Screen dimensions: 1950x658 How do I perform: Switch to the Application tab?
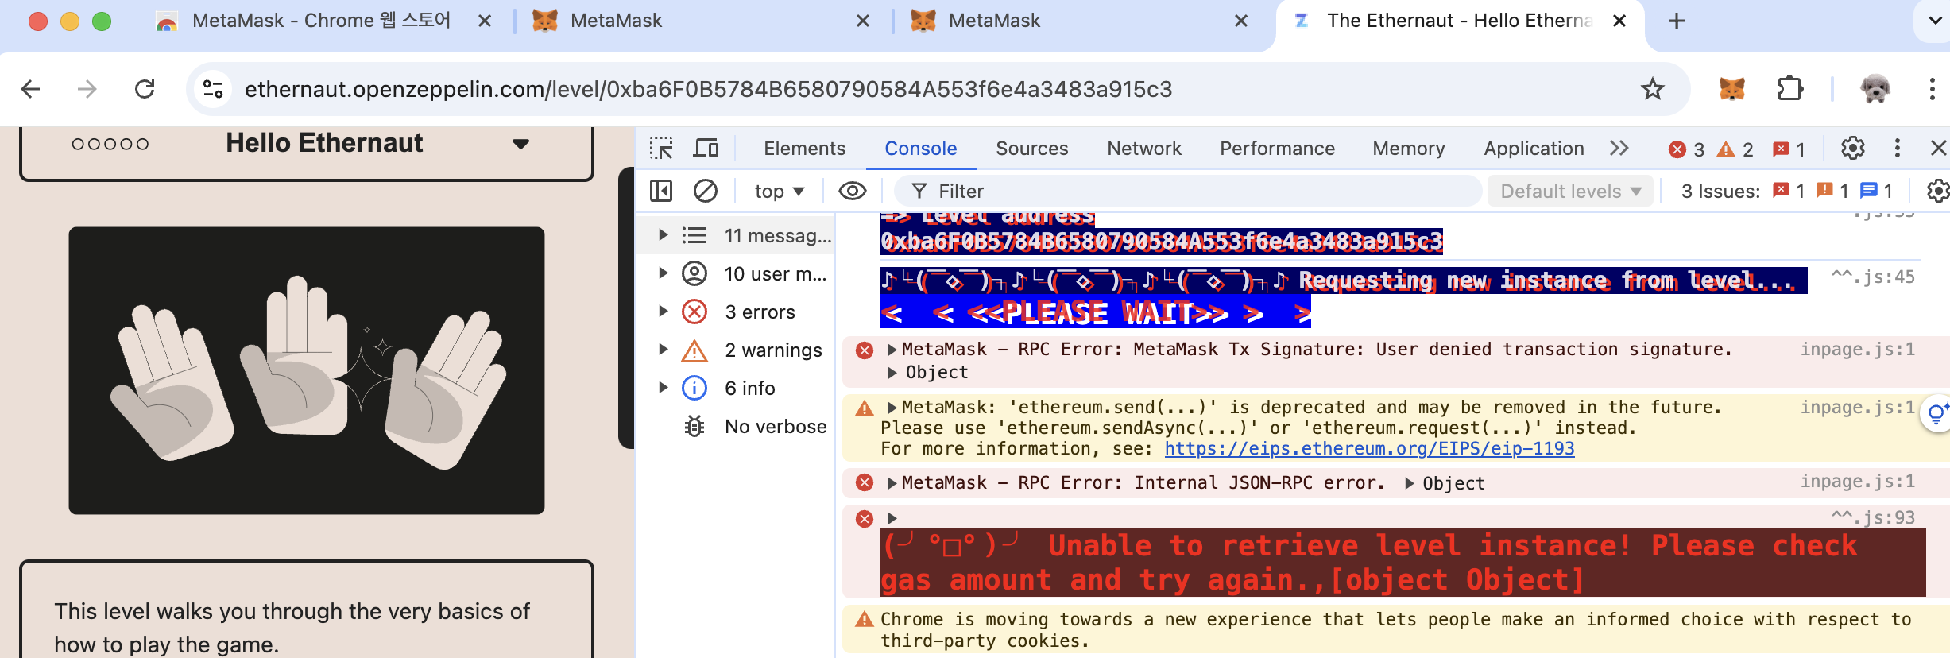(1534, 149)
